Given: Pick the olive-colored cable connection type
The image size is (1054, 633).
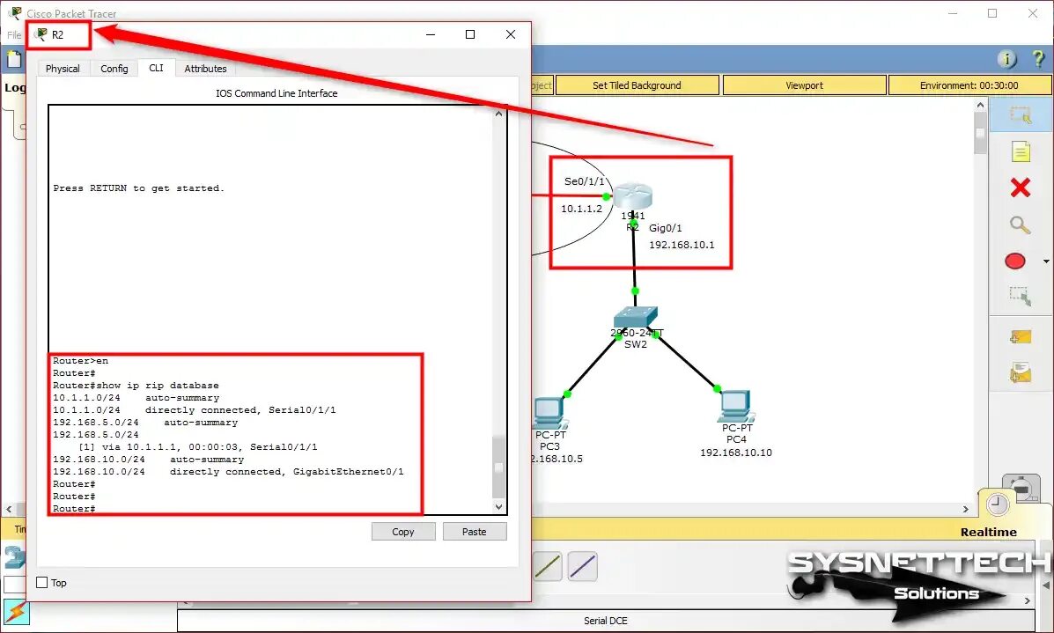Looking at the screenshot, I should tap(548, 566).
